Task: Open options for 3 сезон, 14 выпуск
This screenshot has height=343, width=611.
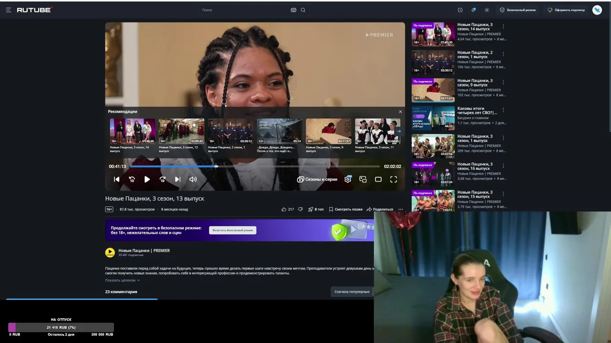Action: coord(503,26)
